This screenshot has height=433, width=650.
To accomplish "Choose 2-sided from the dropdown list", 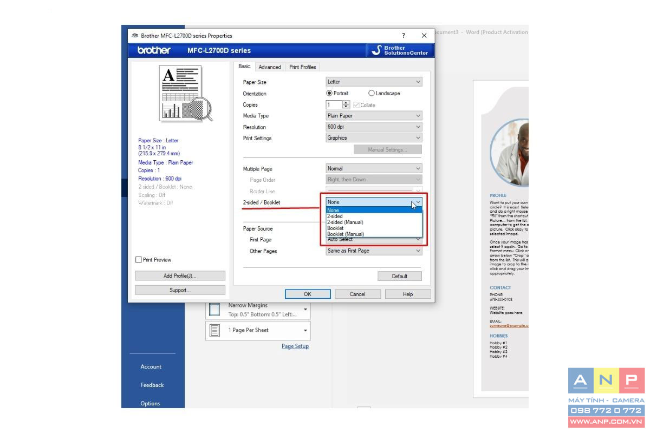I will point(374,216).
